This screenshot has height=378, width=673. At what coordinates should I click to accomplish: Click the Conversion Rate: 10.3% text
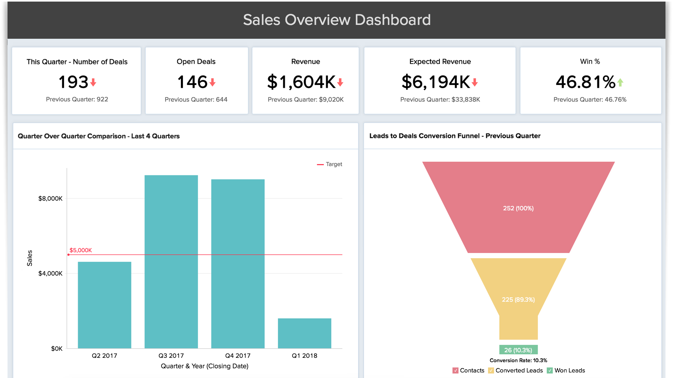[518, 360]
